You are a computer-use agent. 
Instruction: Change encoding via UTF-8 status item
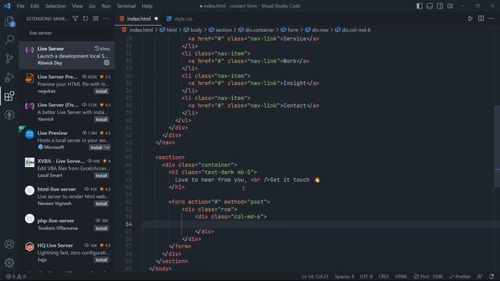[366, 276]
